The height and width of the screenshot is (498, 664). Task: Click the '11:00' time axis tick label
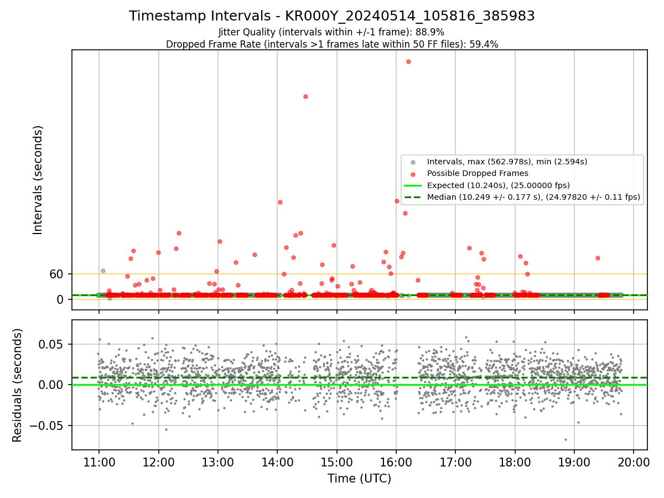click(x=99, y=462)
